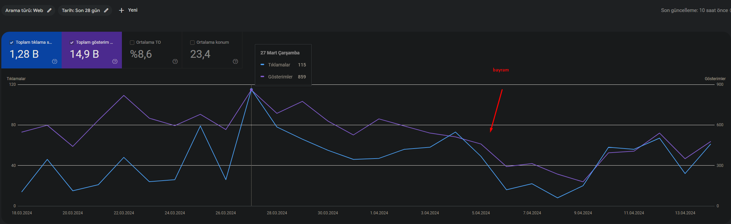
Task: Open the Arama türü: Web filter chip
Action: [x=28, y=10]
